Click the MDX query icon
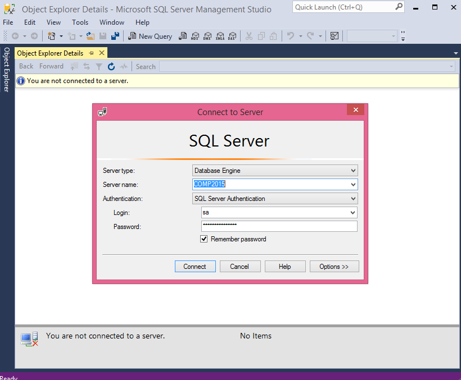Screen dimensions: 461x380 click(x=195, y=36)
